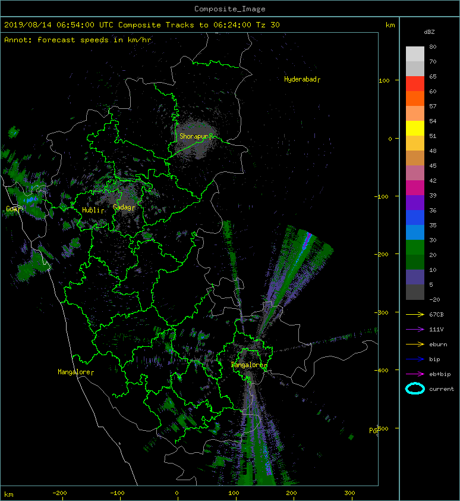Click the dark green swatch between 20 and 10
The height and width of the screenshot is (501, 460).
coord(415,262)
